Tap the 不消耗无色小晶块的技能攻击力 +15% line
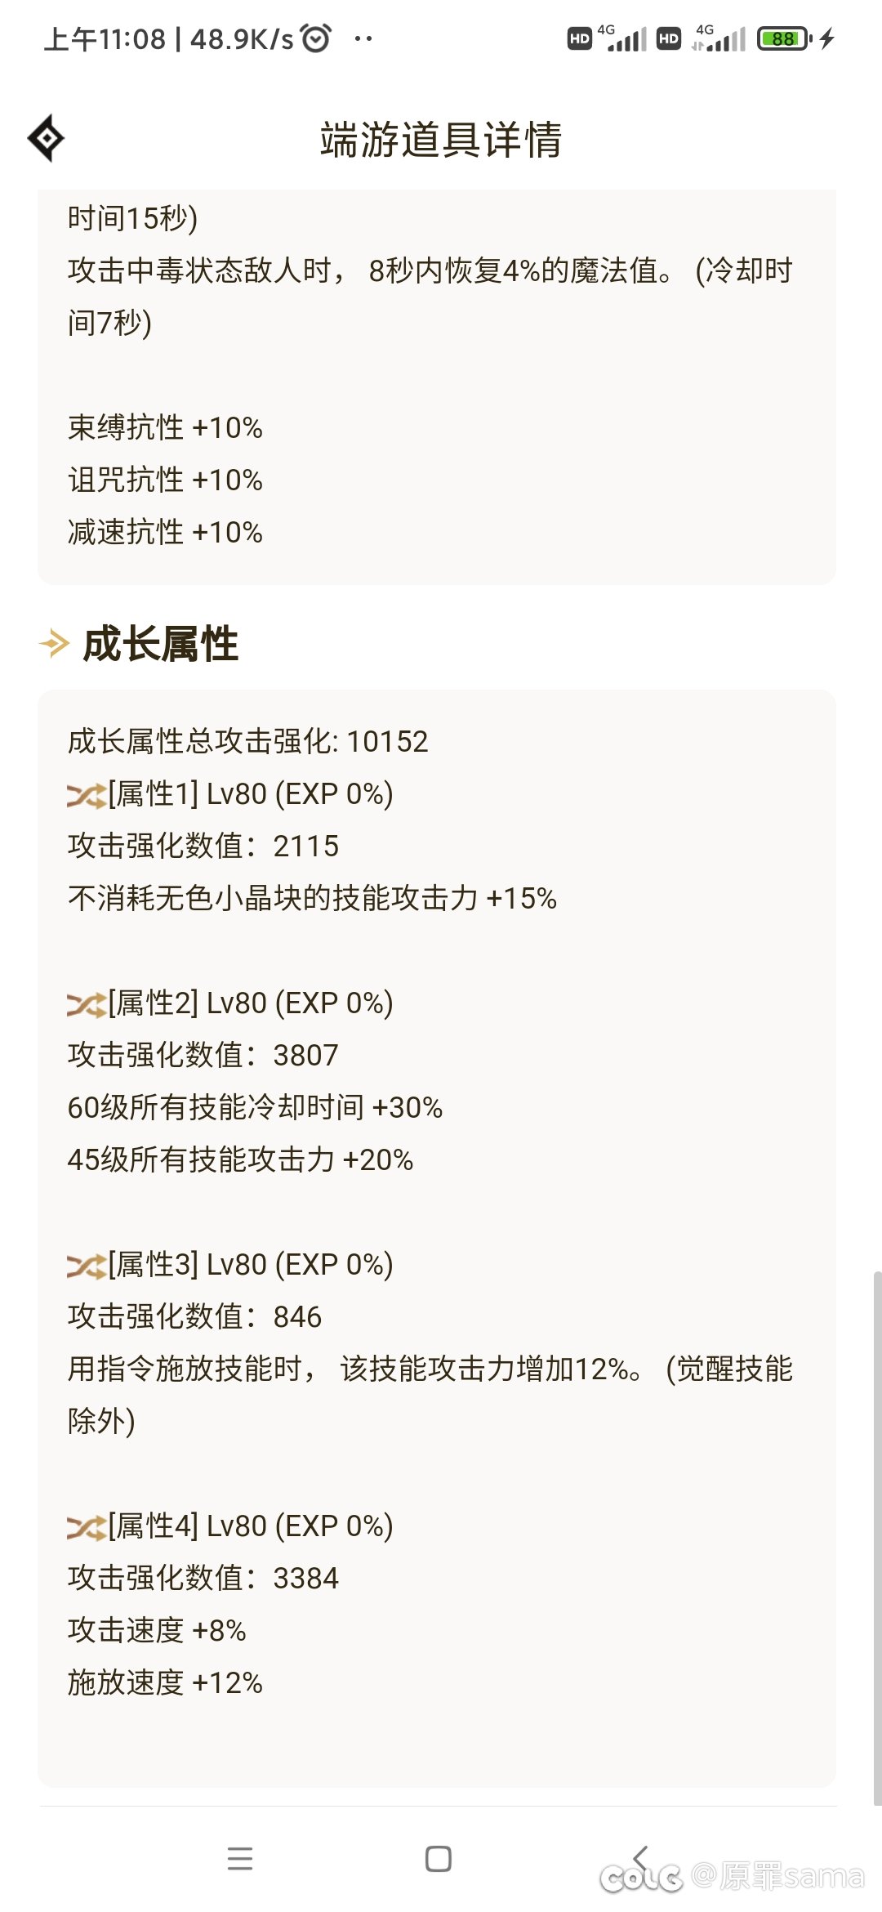 click(x=312, y=898)
